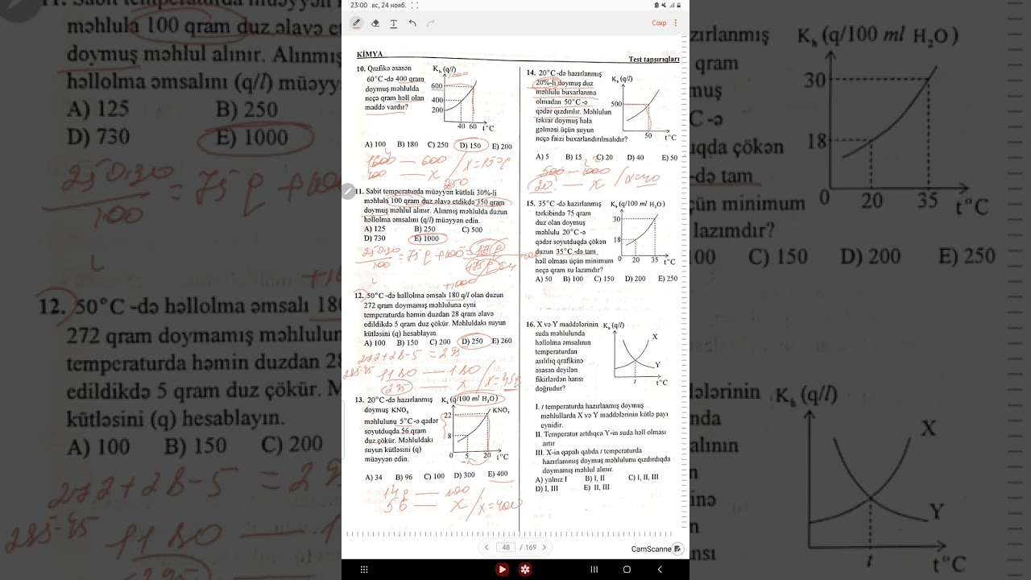Tap the date 'вс, 24 нояб.'
This screenshot has height=580, width=1031.
coord(388,5)
